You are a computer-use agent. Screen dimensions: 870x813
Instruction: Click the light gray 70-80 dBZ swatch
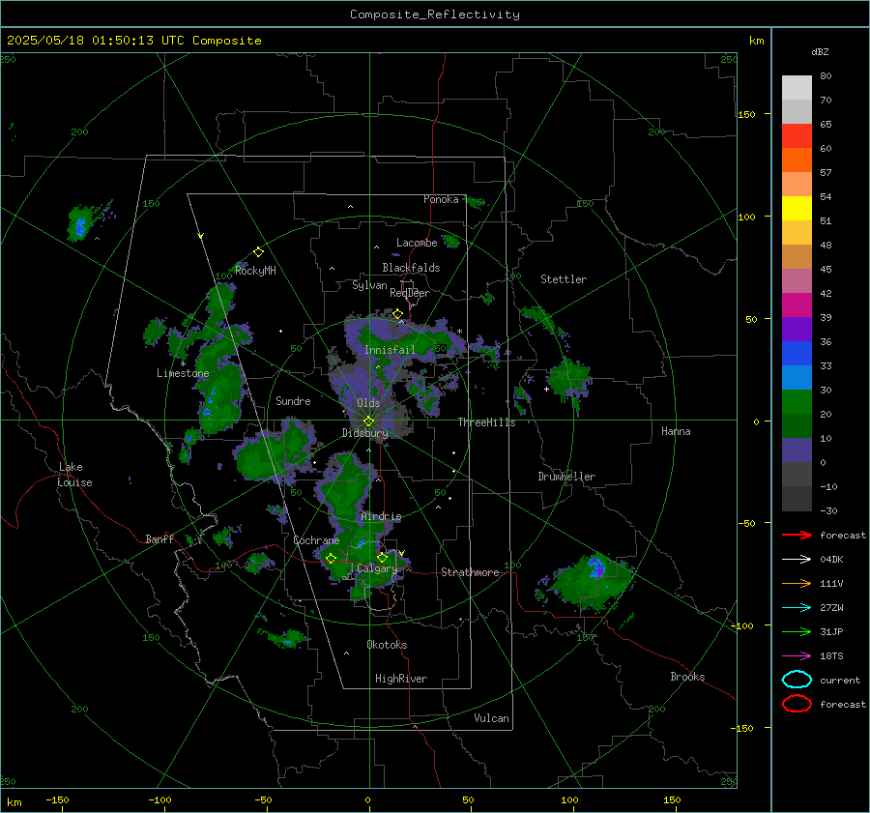tap(797, 88)
